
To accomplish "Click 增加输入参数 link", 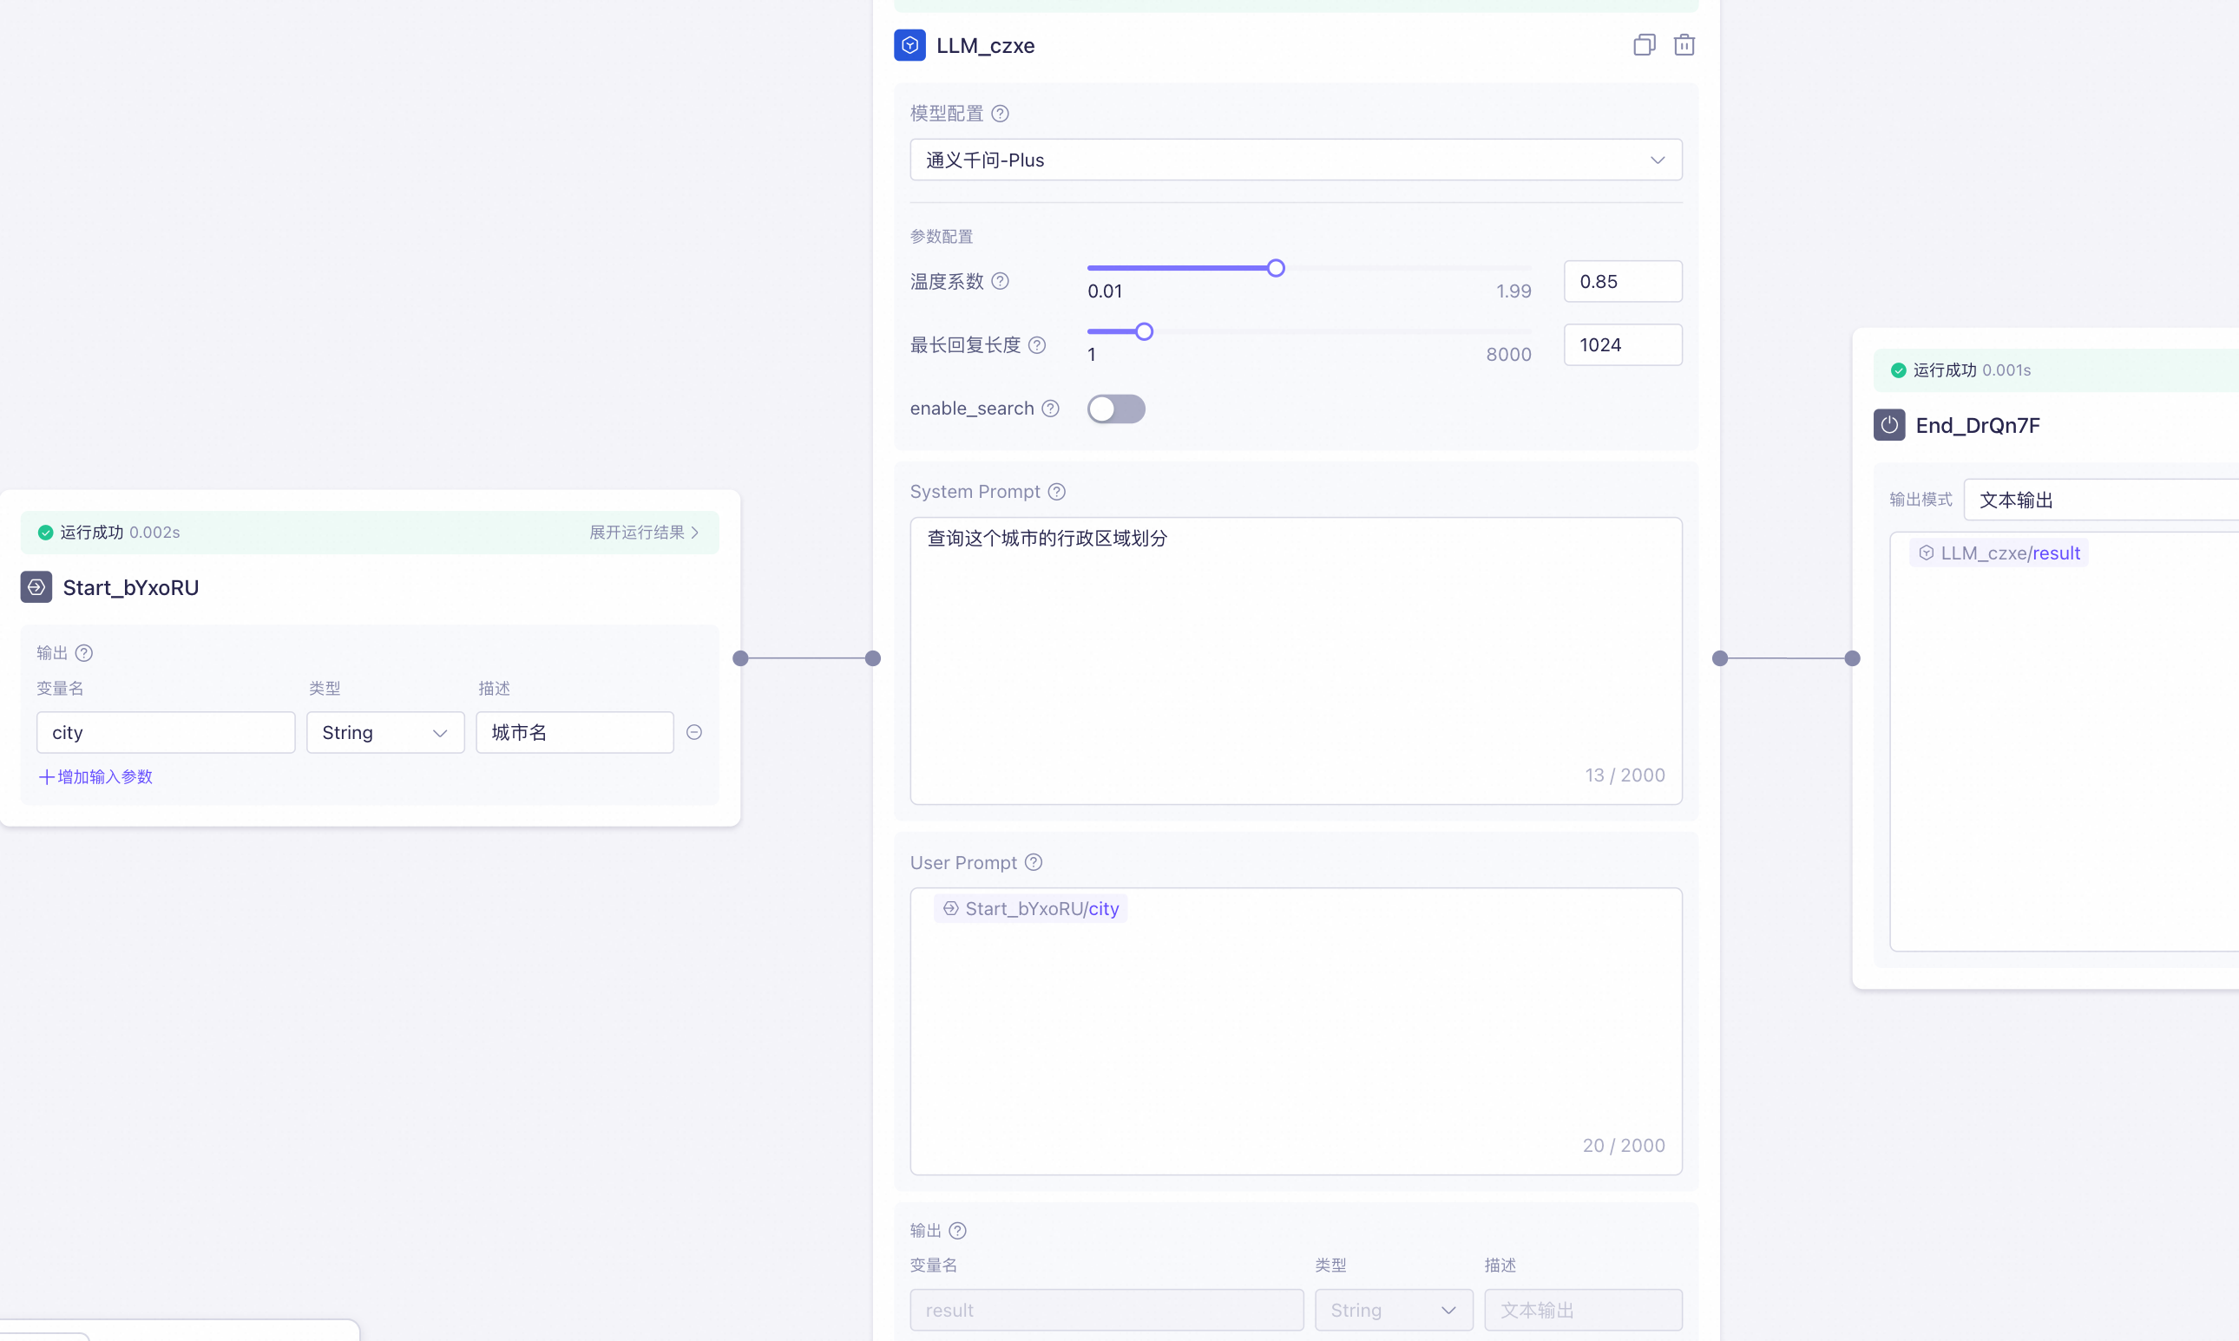I will [x=95, y=776].
